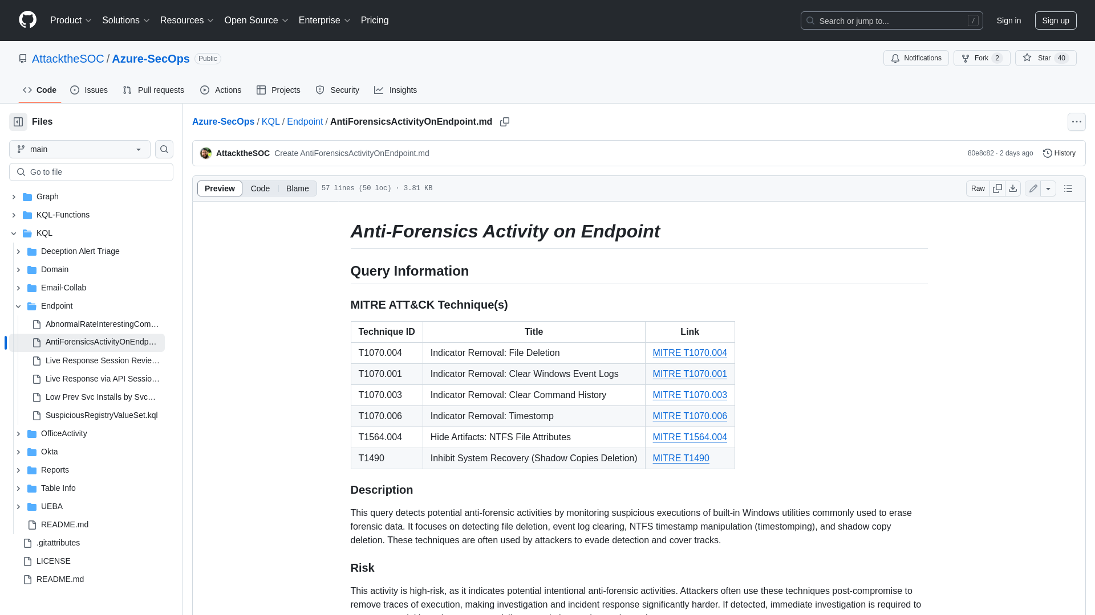Viewport: 1095px width, 615px height.
Task: Open the MITRE T1564.004 link
Action: (x=690, y=437)
